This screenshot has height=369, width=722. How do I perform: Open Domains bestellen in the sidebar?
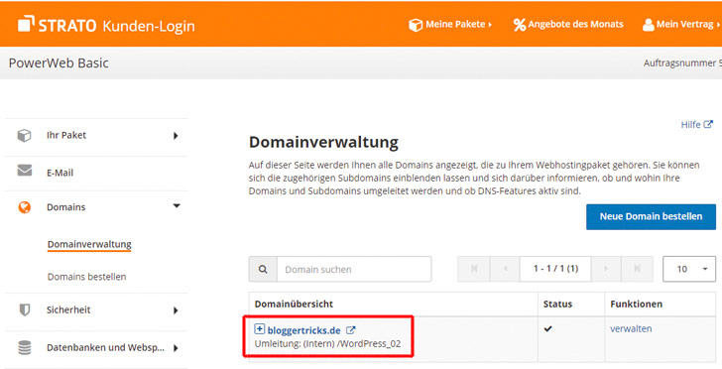[86, 277]
